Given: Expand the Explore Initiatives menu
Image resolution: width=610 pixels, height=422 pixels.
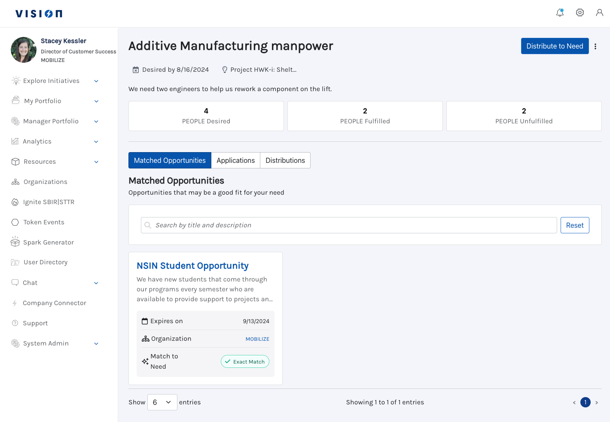Looking at the screenshot, I should tap(96, 81).
